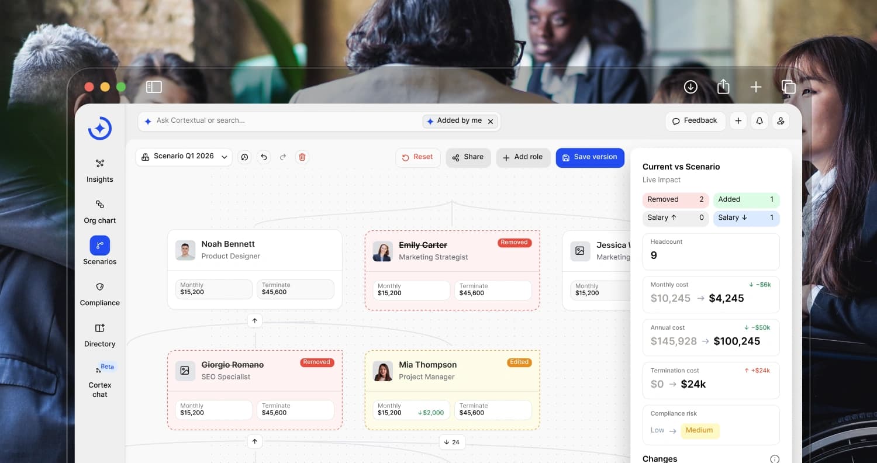Open Cortex chat beta
This screenshot has height=463, width=877.
tap(99, 380)
